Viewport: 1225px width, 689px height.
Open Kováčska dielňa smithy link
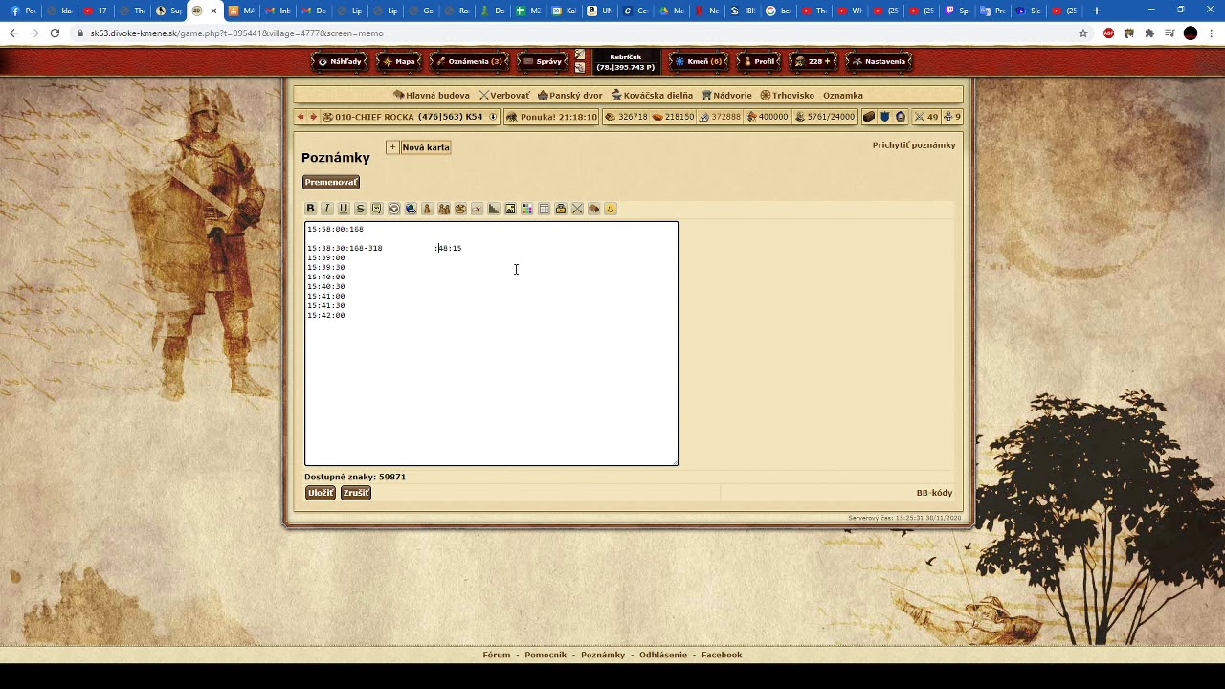652,96
